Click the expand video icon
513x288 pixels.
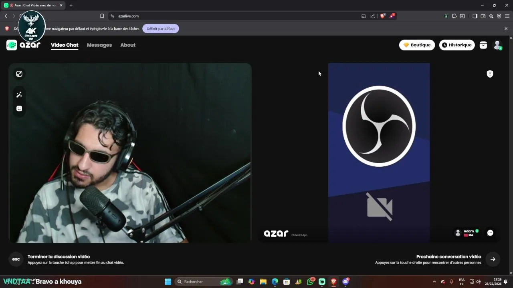pyautogui.click(x=19, y=74)
